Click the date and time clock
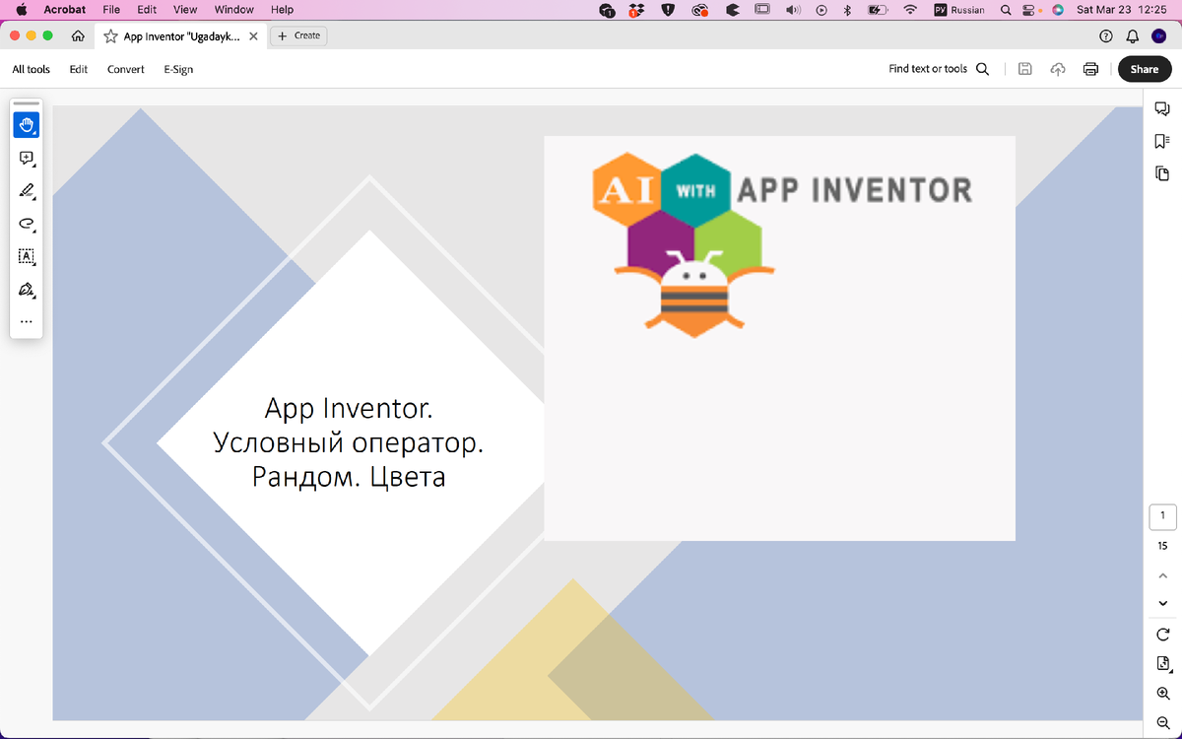The width and height of the screenshot is (1182, 739). click(1121, 10)
